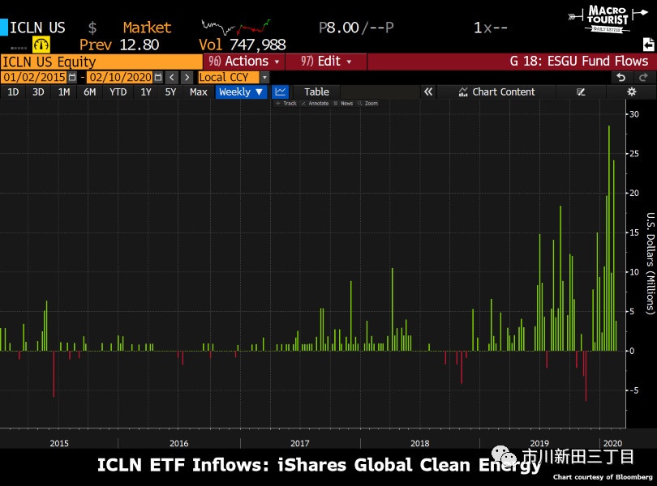Go to next date range arrow

pyautogui.click(x=187, y=77)
